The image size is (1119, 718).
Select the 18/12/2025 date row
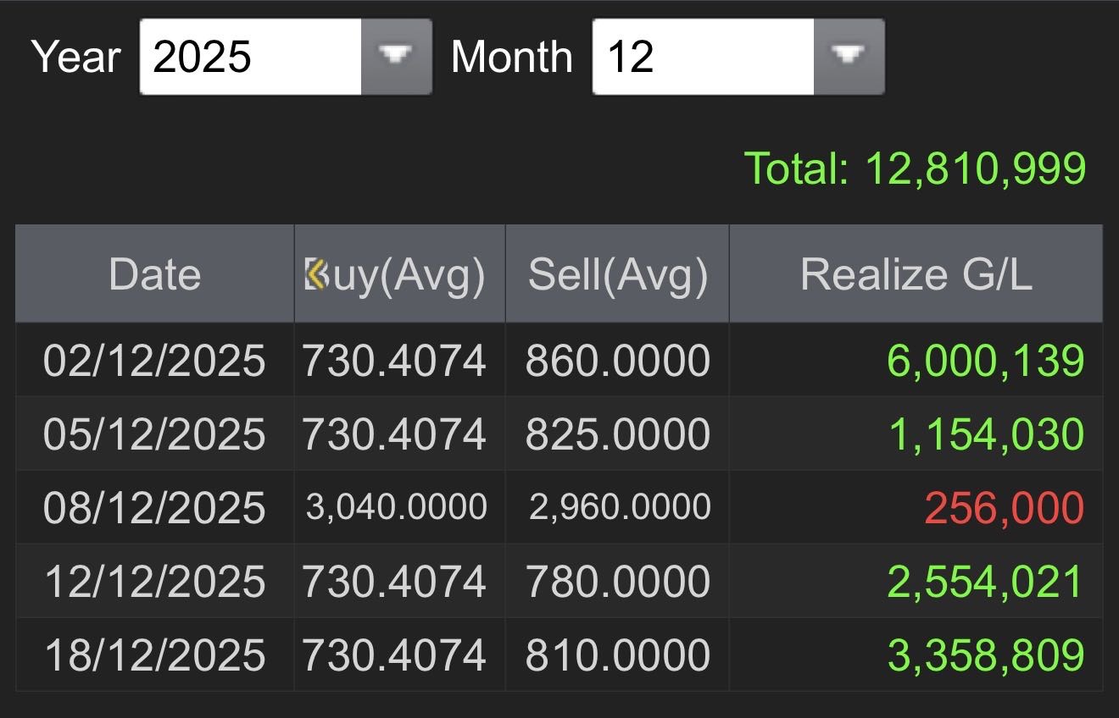pyautogui.click(x=154, y=655)
